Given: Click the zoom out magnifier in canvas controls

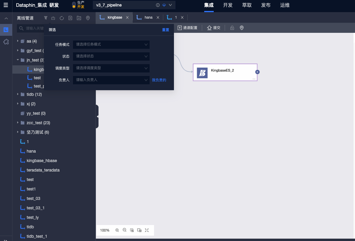Looking at the screenshot, I should [x=124, y=230].
